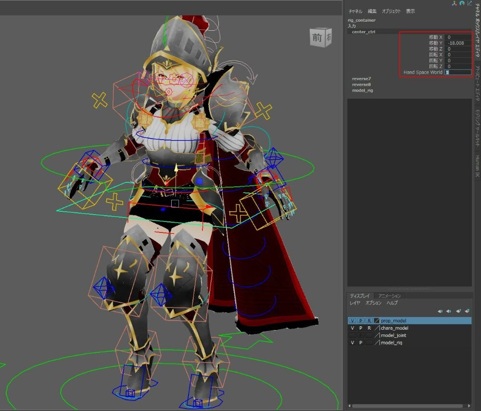
Task: Switch to the アニメーション layer tab
Action: point(389,295)
